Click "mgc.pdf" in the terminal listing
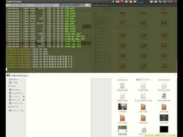This screenshot has height=137, width=183. tap(69, 24)
